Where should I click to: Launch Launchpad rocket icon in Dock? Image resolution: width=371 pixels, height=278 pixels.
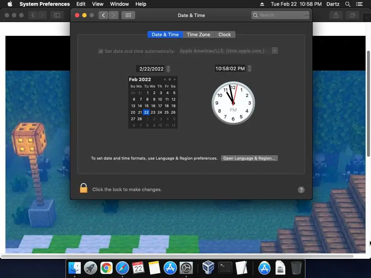coord(91,268)
